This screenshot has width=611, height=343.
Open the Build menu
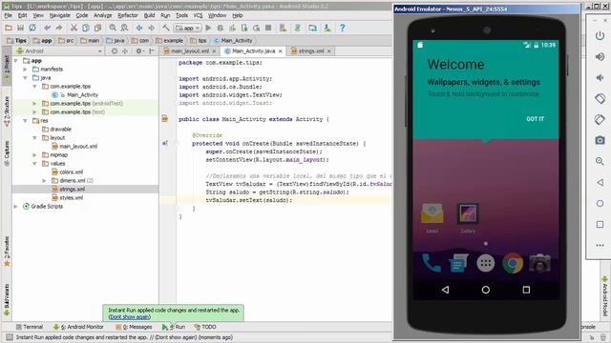coord(149,15)
